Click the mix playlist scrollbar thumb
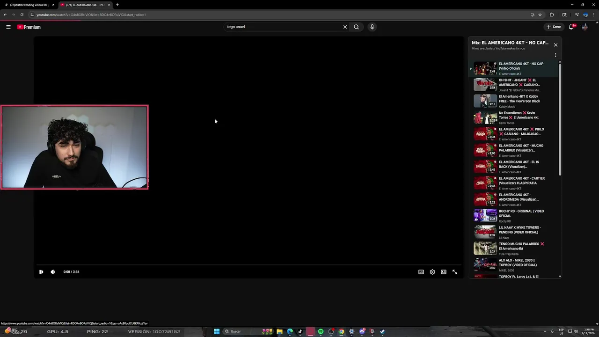The width and height of the screenshot is (599, 337). (560, 119)
